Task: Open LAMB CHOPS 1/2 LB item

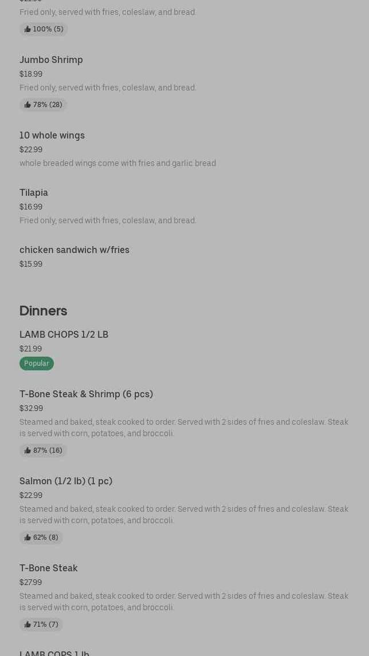Action: (x=64, y=334)
